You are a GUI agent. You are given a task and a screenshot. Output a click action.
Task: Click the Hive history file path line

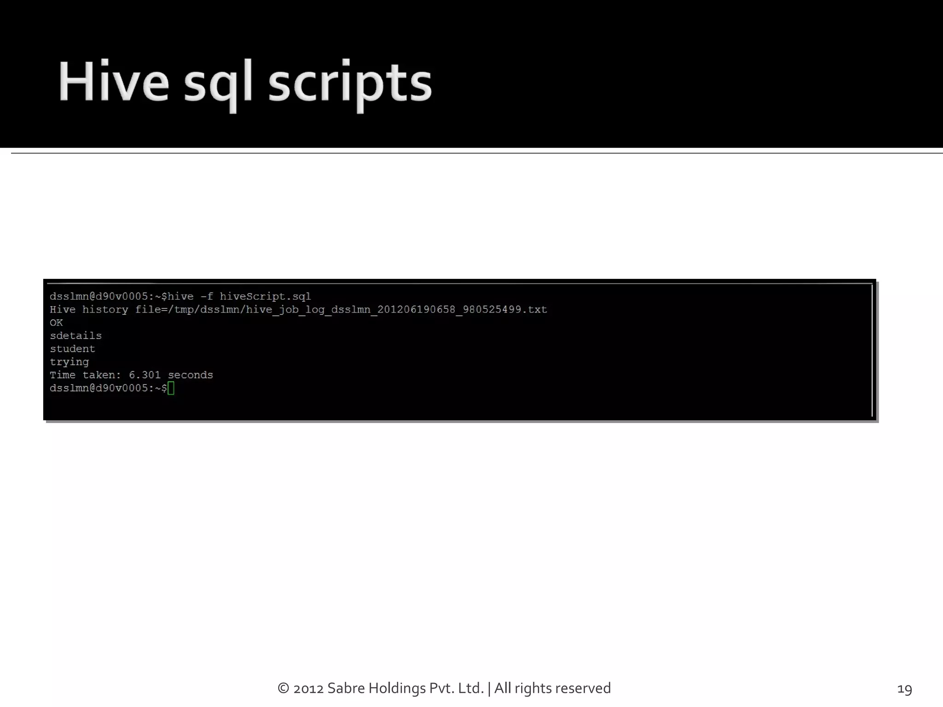pyautogui.click(x=298, y=309)
